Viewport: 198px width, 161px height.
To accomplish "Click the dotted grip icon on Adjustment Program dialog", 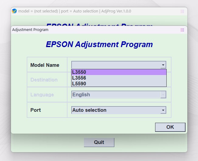I will (x=182, y=30).
